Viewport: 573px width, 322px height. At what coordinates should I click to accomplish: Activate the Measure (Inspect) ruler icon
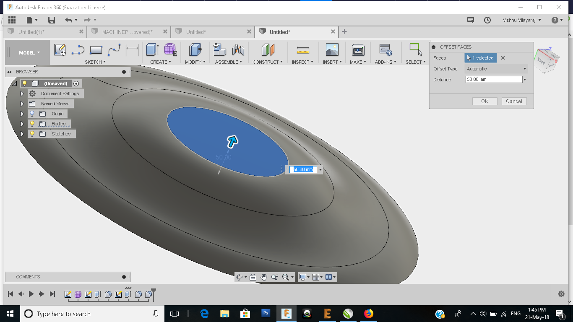pos(303,50)
